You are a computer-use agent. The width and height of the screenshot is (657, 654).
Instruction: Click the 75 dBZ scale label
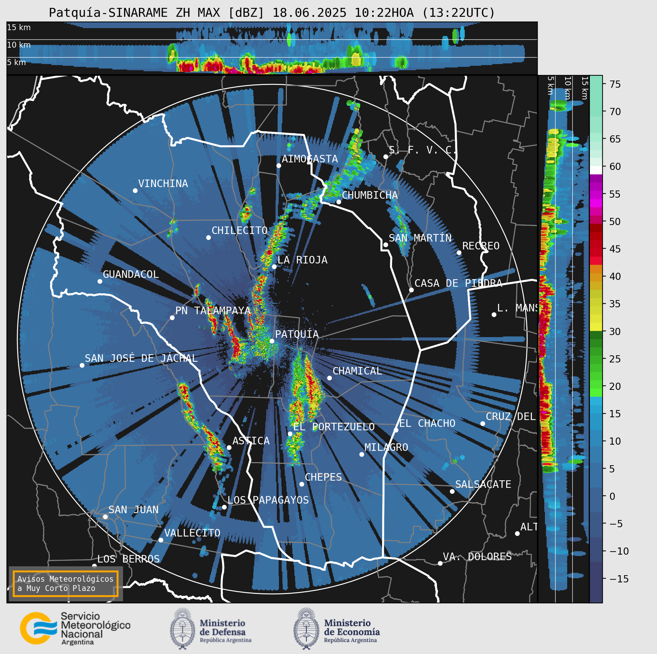click(615, 84)
